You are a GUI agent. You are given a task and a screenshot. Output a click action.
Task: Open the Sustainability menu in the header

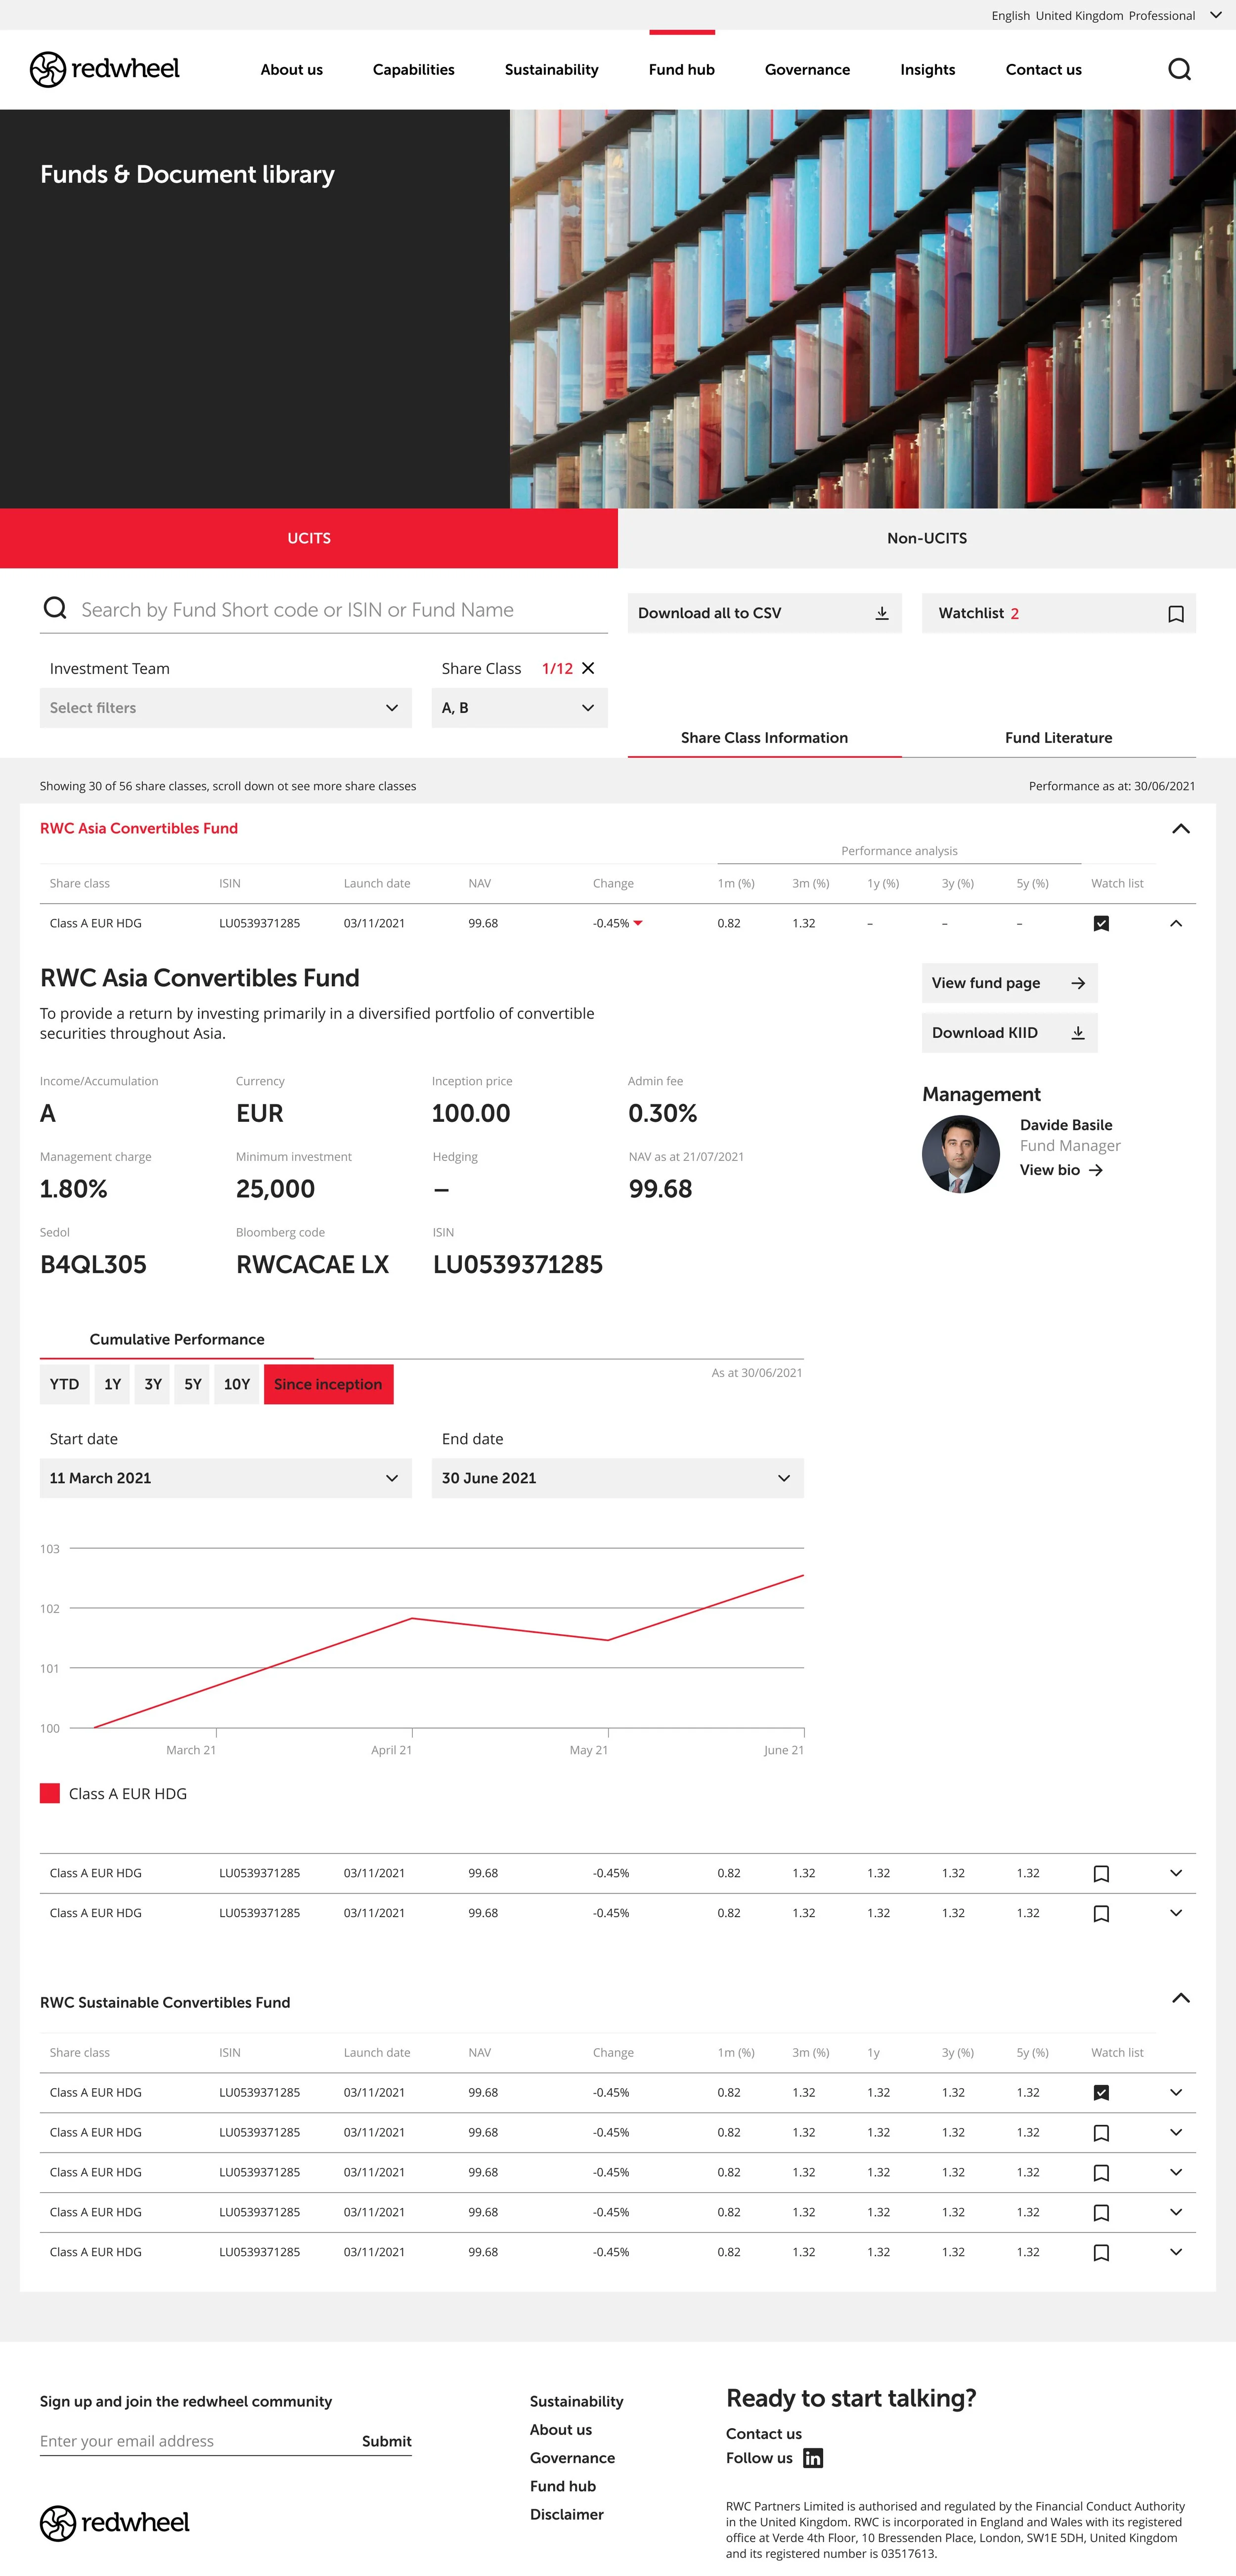552,69
